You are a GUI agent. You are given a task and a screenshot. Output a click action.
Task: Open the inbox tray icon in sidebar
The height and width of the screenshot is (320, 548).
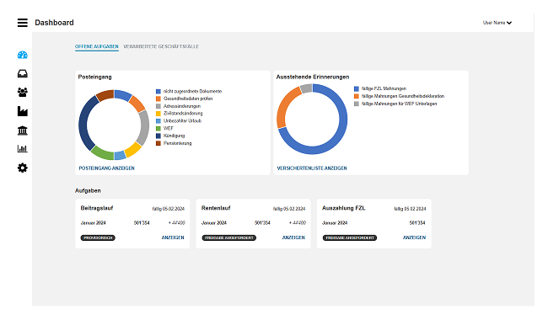pyautogui.click(x=23, y=73)
